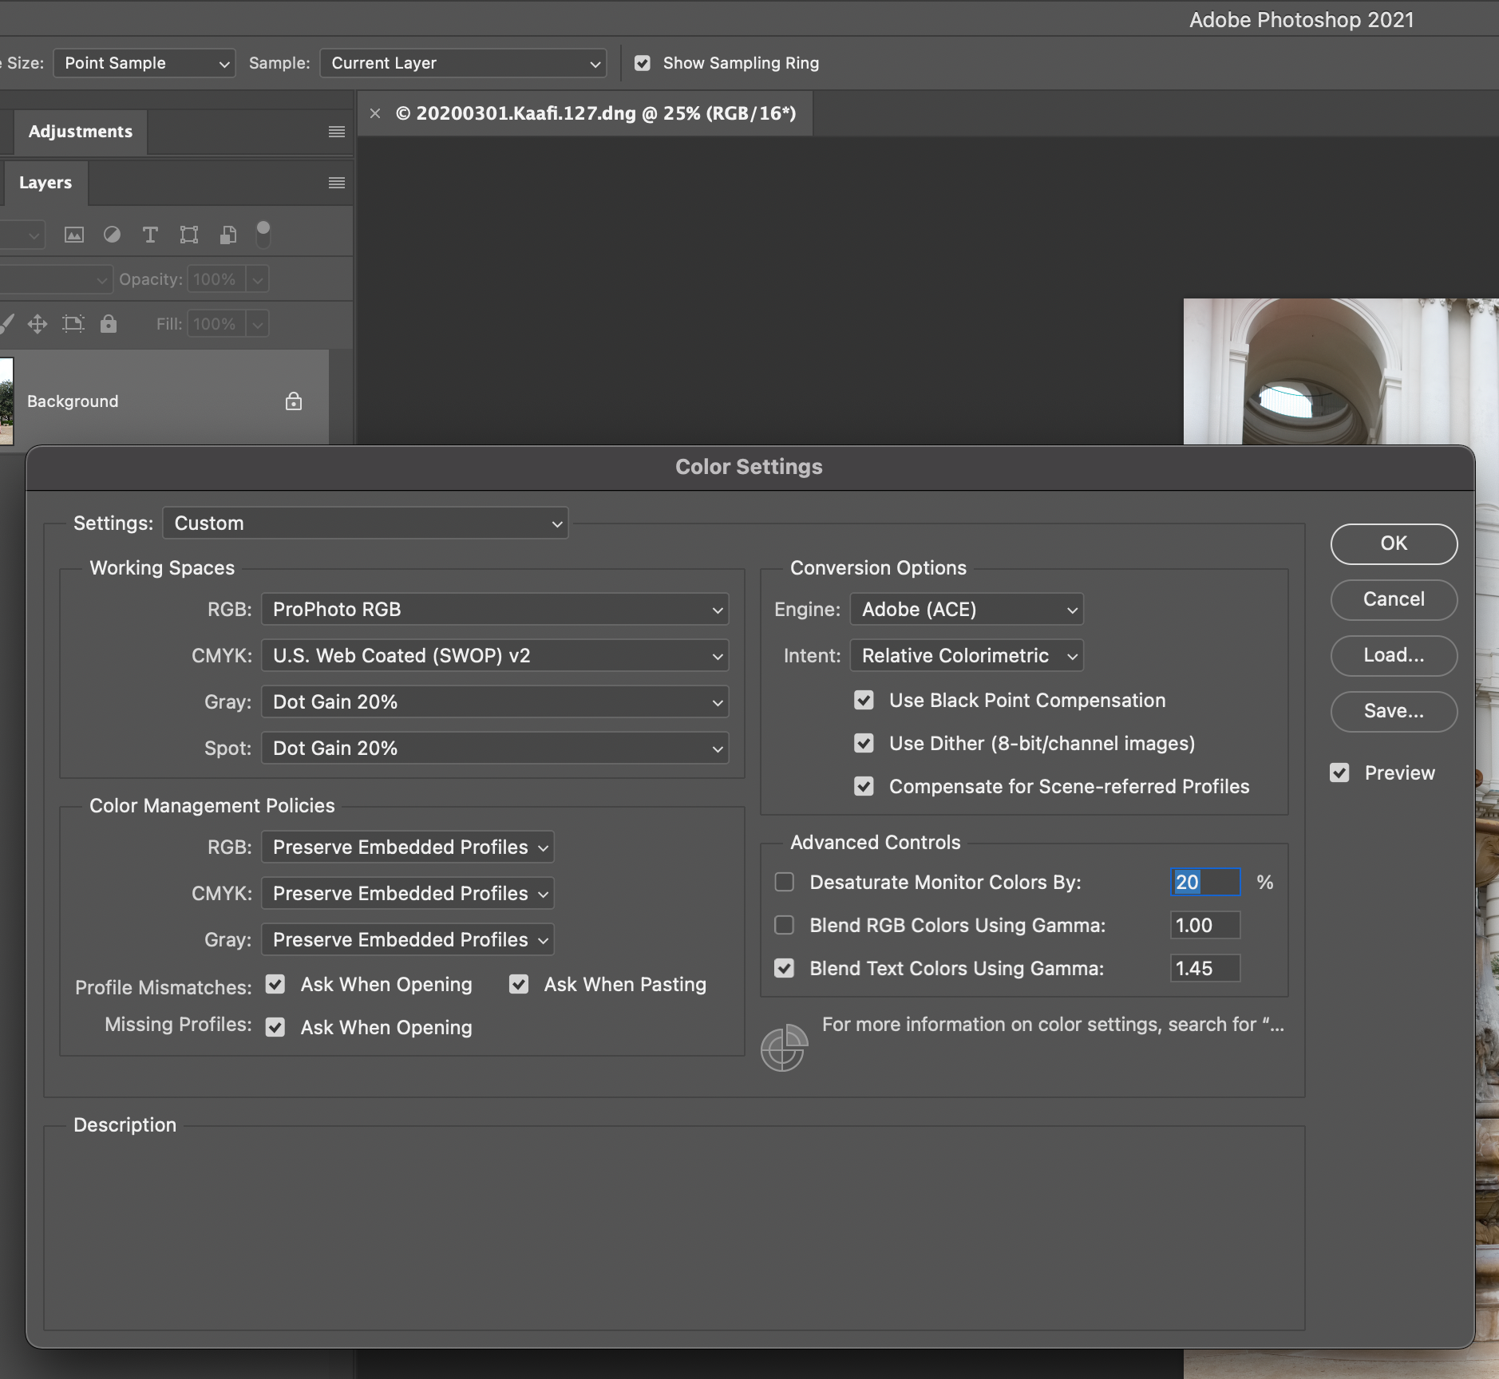This screenshot has height=1379, width=1499.
Task: Click the smart objects filter icon
Action: pos(228,235)
